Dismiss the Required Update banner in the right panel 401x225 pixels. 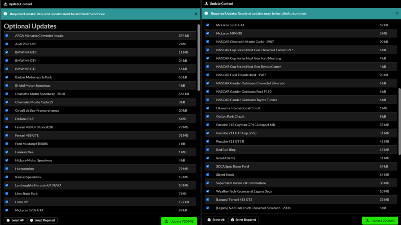tap(397, 14)
